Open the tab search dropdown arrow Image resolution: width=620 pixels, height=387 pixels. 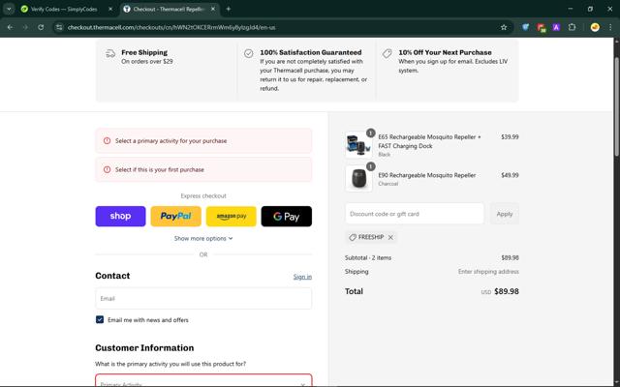tap(9, 9)
